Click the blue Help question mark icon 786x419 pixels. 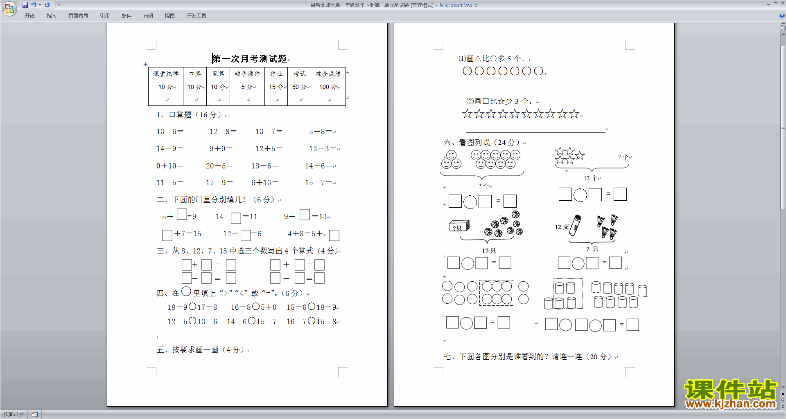pyautogui.click(x=782, y=16)
